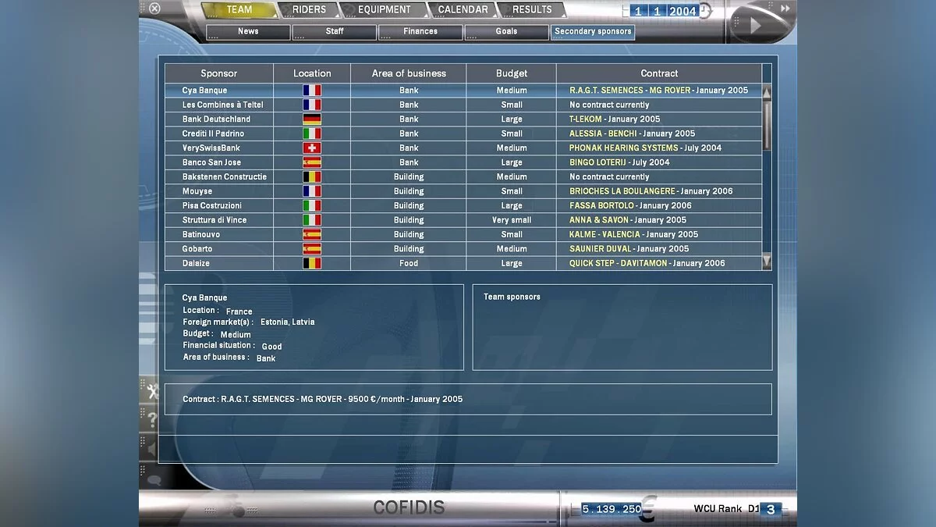Select the Banco San Jose sponsor
Viewport: 936px width, 527px height.
pos(463,162)
